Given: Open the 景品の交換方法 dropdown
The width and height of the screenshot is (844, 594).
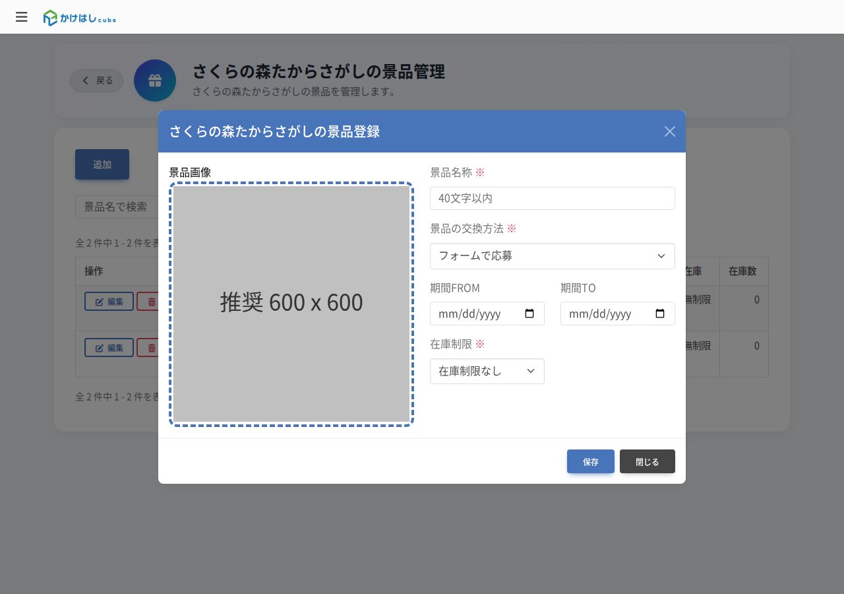Looking at the screenshot, I should [553, 256].
